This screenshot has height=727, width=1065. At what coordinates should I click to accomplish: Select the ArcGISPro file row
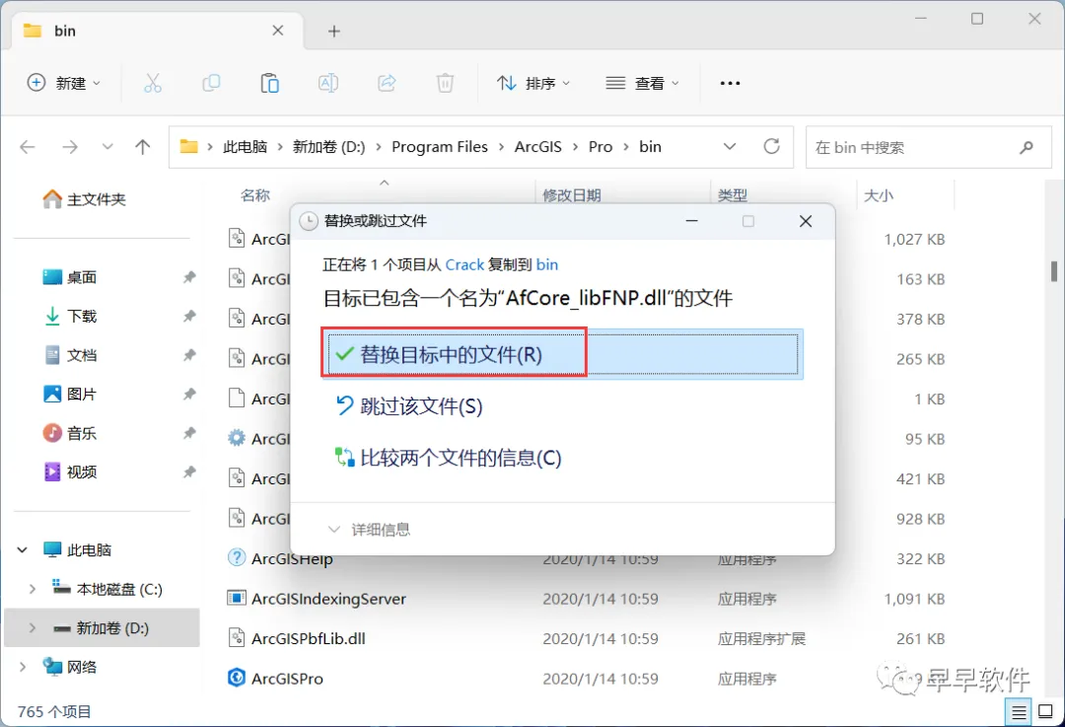[x=588, y=678]
